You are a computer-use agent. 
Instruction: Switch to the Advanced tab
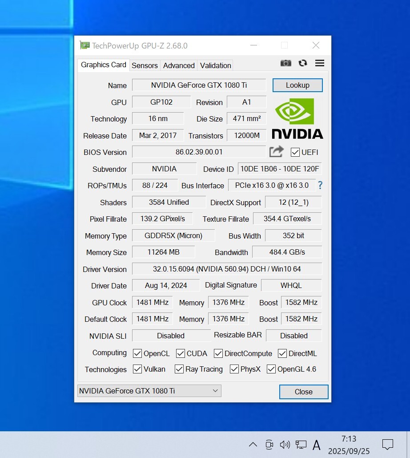click(179, 65)
